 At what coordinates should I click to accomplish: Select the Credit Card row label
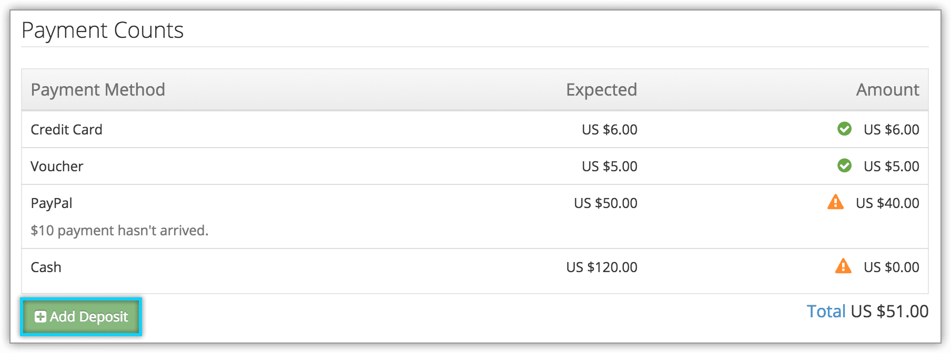pos(66,130)
